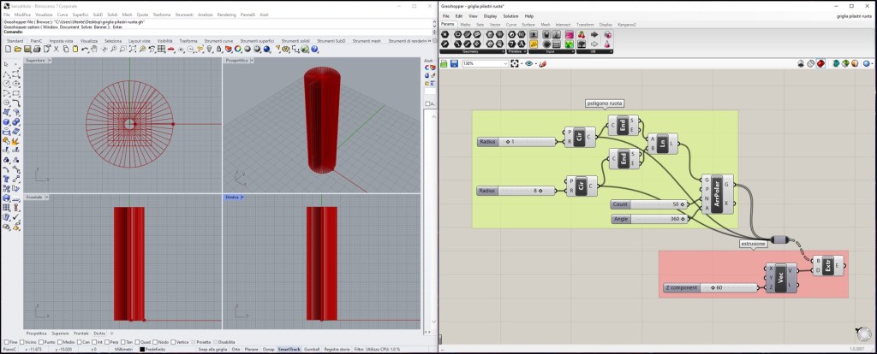Click the sketch pen icon in Grasshopper toolbar
This screenshot has width=877, height=354.
click(x=542, y=63)
